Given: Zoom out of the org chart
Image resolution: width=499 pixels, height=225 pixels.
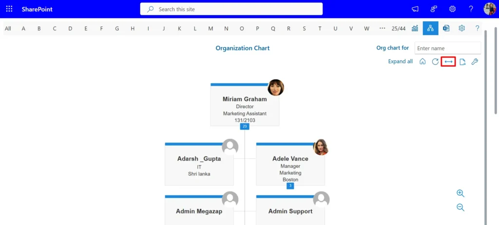Looking at the screenshot, I should pyautogui.click(x=460, y=207).
